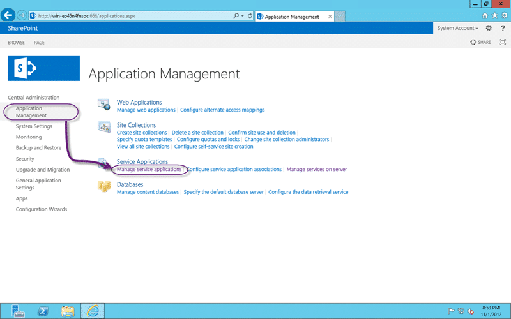Open File Explorer from the taskbar
The image size is (511, 319).
click(68, 311)
